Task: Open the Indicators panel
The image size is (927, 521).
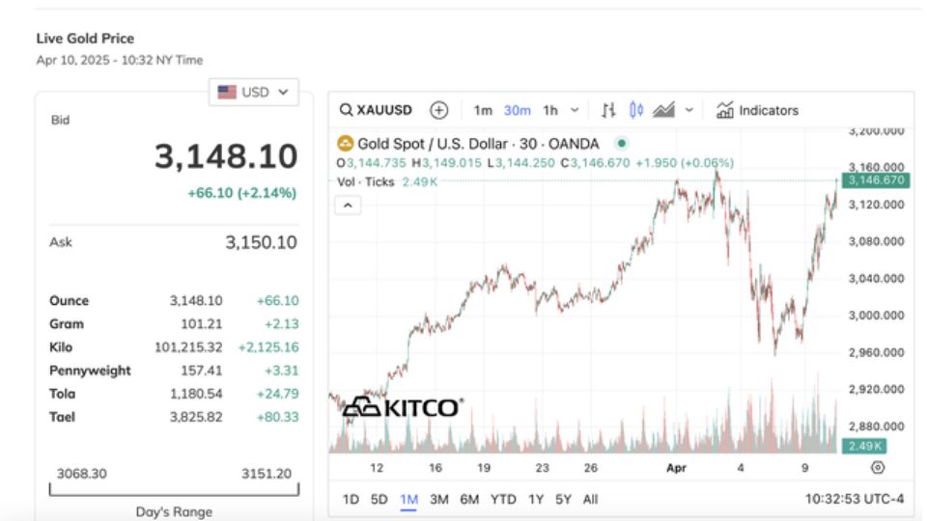Action: coord(758,110)
